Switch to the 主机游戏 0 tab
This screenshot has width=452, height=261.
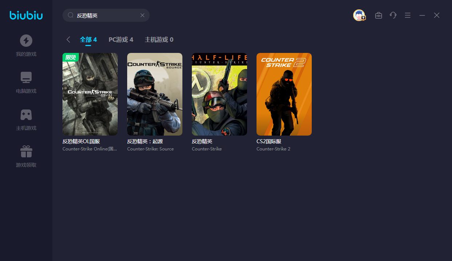[159, 40]
